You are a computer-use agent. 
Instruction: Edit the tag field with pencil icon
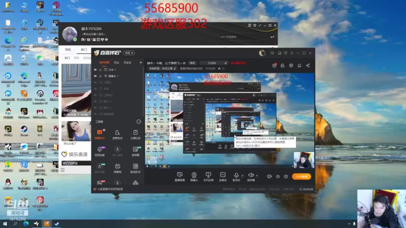214,63
